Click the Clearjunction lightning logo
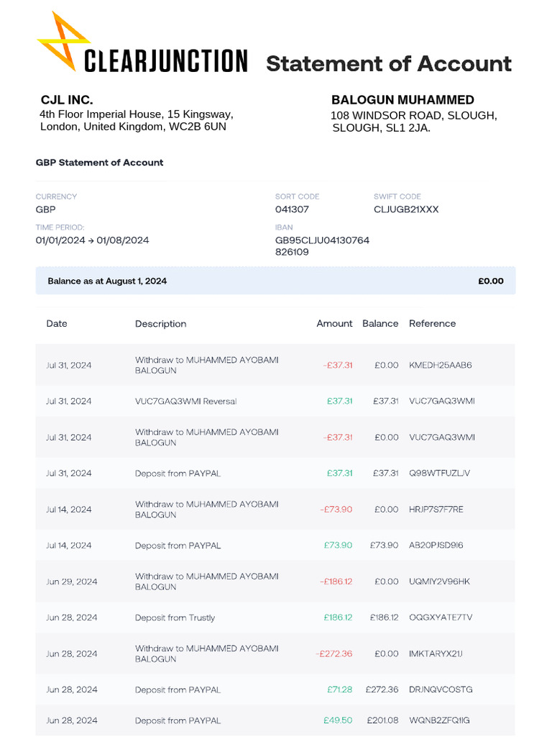This screenshot has height=737, width=552. pos(64,41)
